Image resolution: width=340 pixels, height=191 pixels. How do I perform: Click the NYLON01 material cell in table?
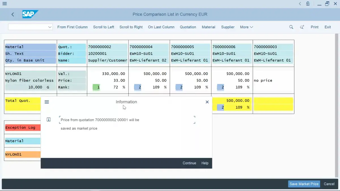click(x=31, y=74)
